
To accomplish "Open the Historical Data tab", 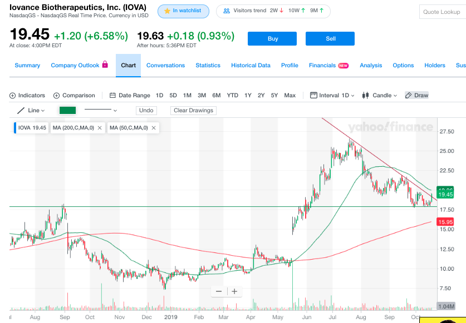I will tap(251, 65).
